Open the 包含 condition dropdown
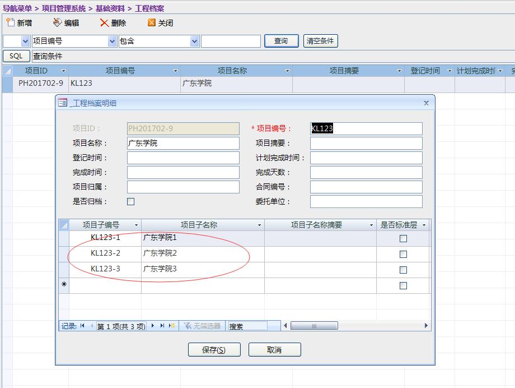 pos(194,41)
